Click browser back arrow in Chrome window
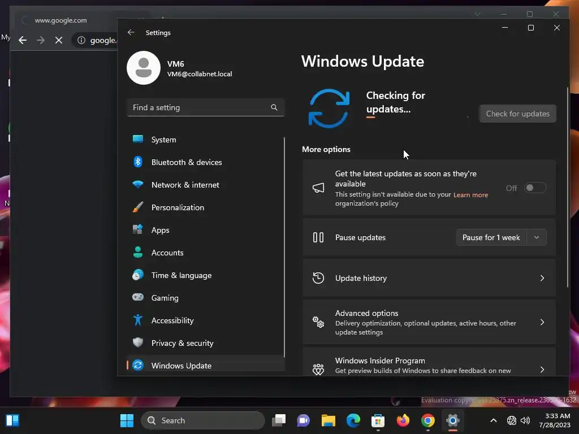579x434 pixels. tap(23, 40)
